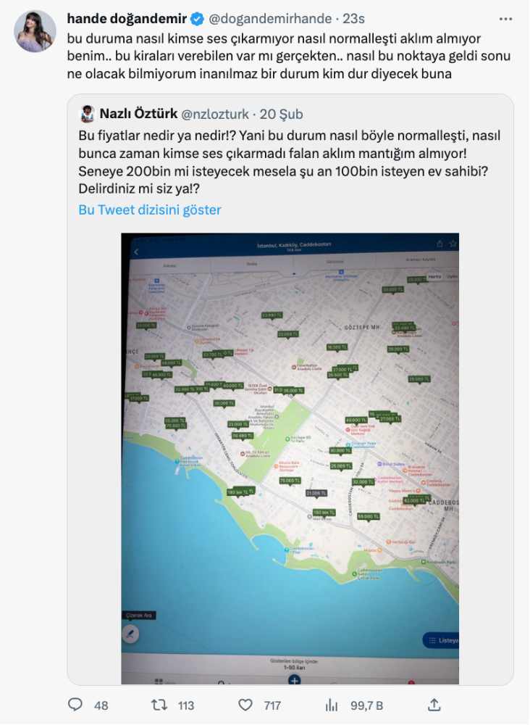Click the share upload icon
The image size is (530, 725).
click(x=434, y=705)
